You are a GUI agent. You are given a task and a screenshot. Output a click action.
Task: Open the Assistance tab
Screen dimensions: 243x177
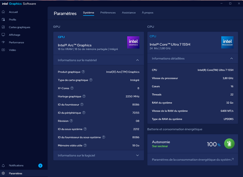click(x=129, y=13)
